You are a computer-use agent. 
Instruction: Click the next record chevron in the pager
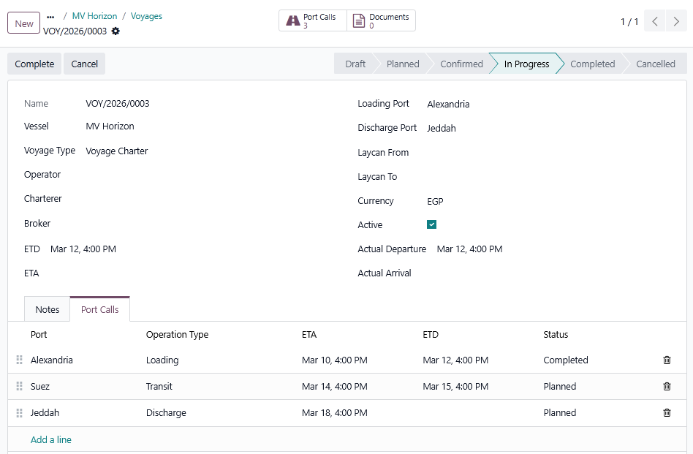tap(675, 21)
